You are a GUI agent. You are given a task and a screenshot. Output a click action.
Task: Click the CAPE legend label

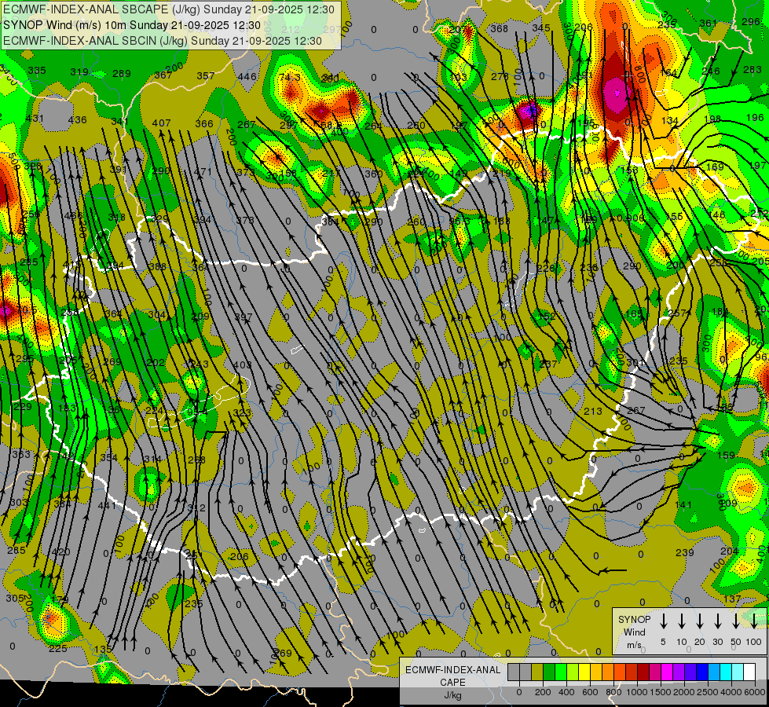452,682
